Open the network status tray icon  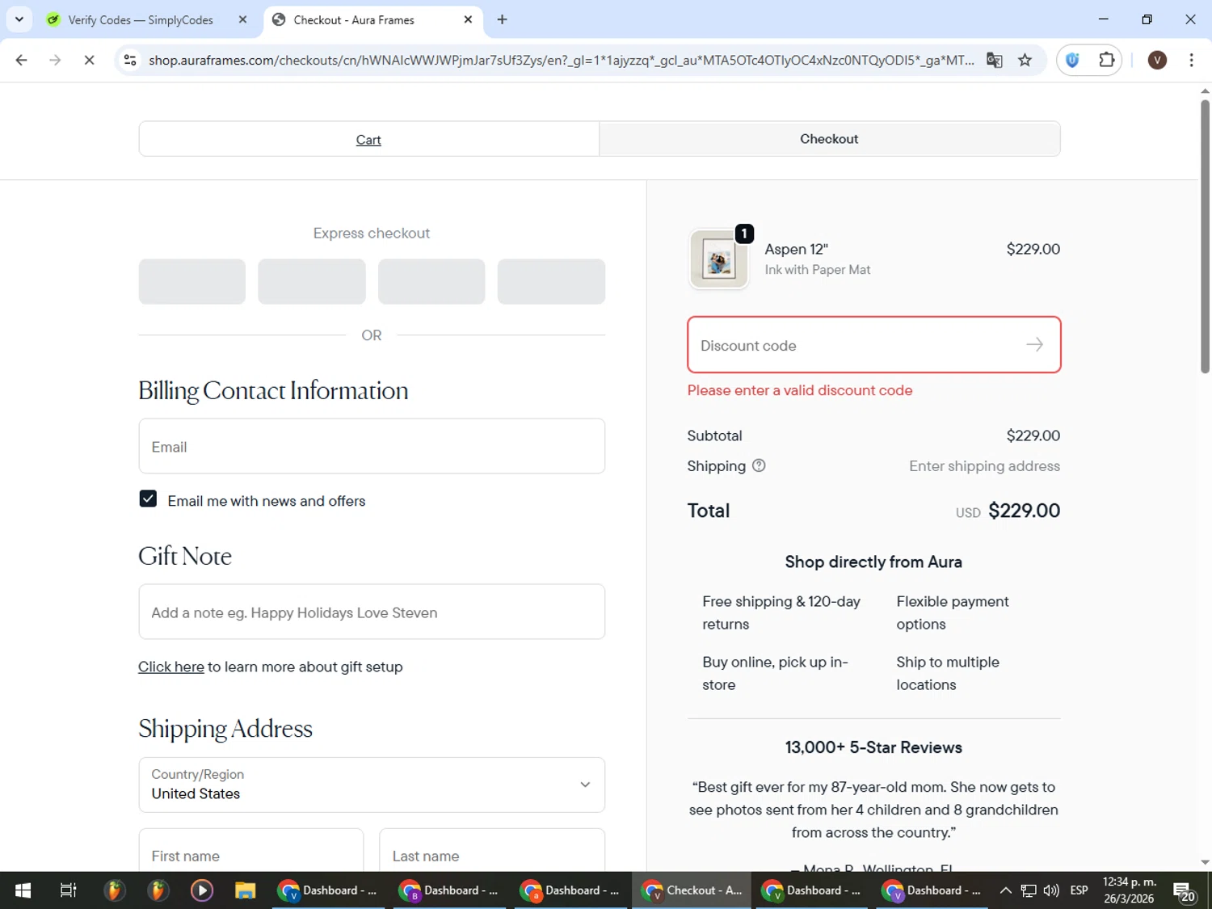click(x=1029, y=890)
